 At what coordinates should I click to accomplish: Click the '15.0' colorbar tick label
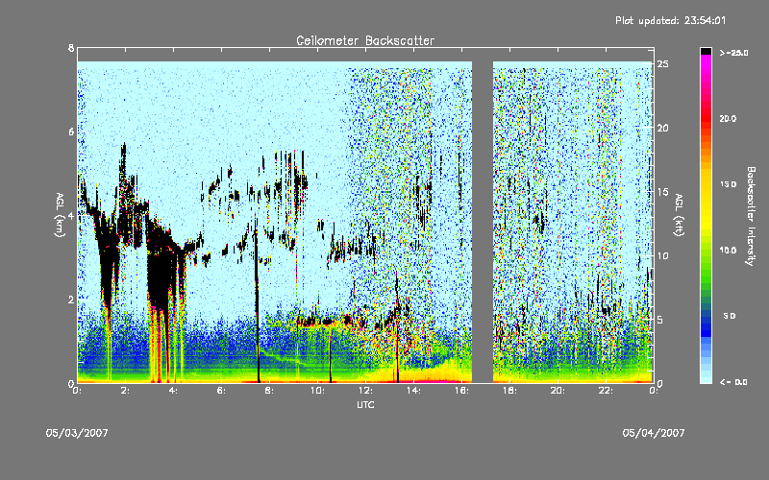[728, 184]
